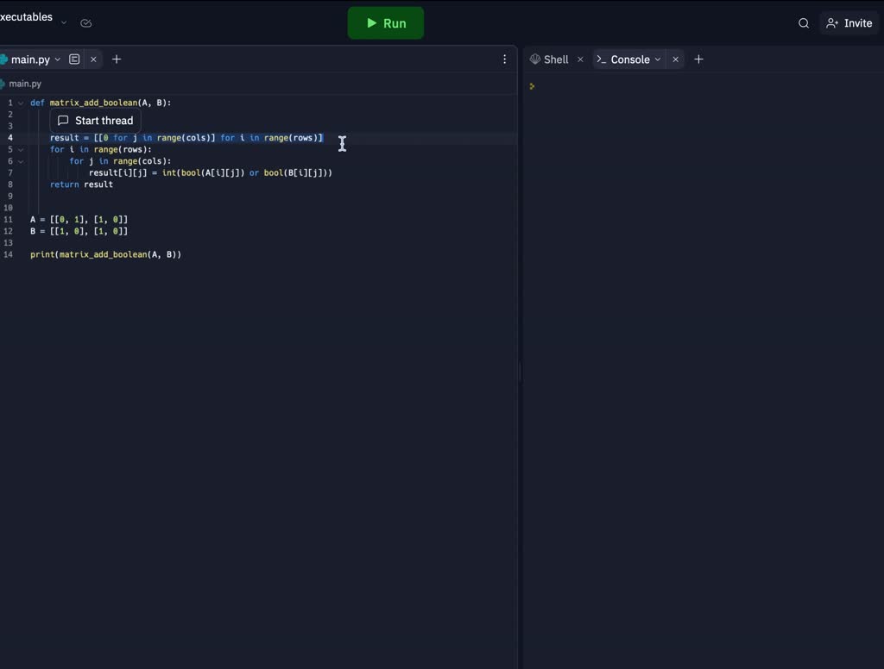Add a new tab in the console pane
Viewport: 884px width, 669px height.
pyautogui.click(x=698, y=59)
